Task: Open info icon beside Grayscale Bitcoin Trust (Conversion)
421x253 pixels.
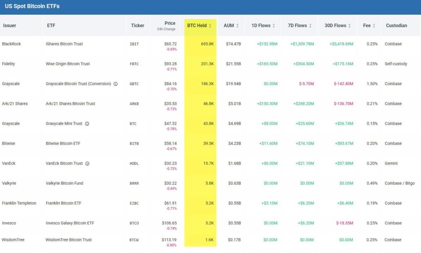Action: pos(116,84)
